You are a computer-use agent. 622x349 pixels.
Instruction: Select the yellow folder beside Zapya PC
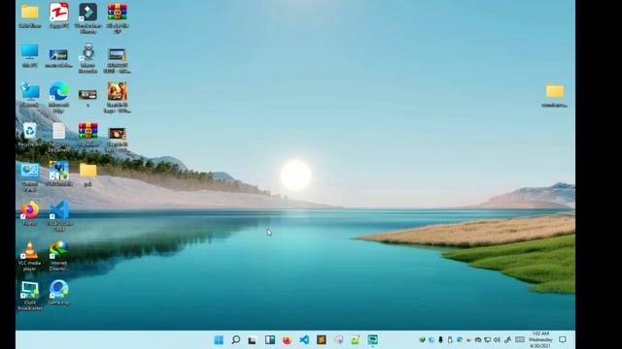coord(30,16)
